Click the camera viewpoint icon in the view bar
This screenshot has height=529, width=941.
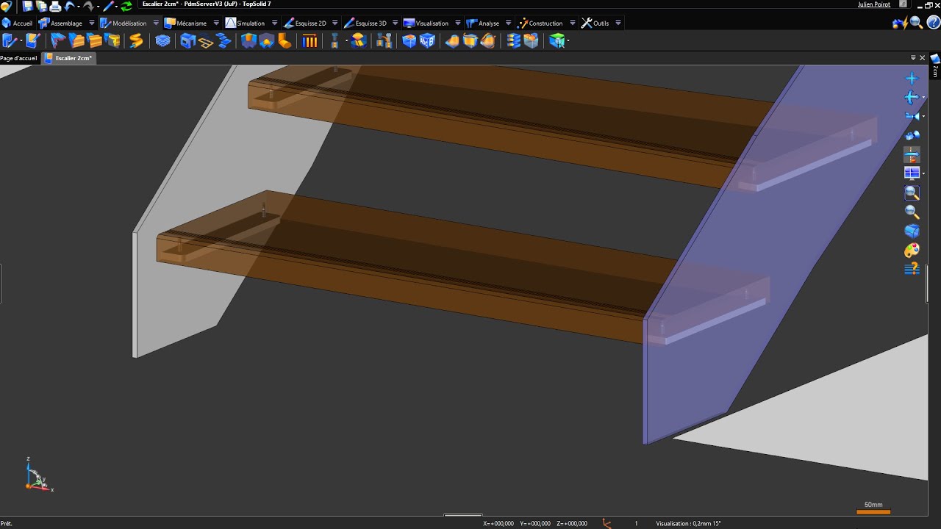912,116
